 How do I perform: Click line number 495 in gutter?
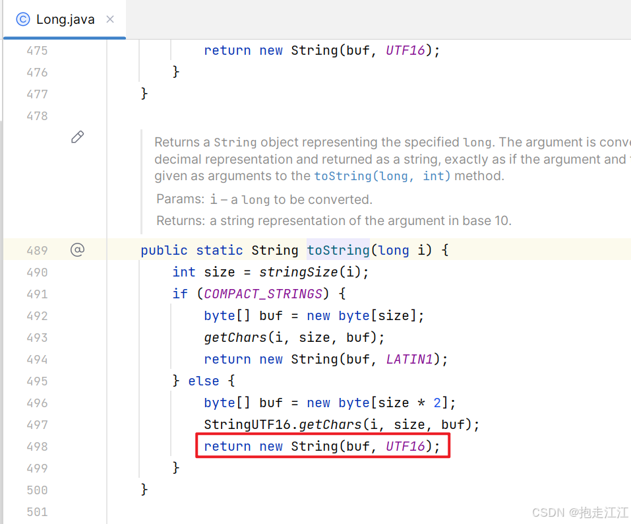[37, 381]
